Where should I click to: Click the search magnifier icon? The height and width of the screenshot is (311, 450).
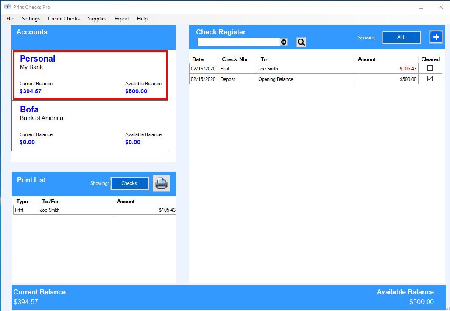301,42
